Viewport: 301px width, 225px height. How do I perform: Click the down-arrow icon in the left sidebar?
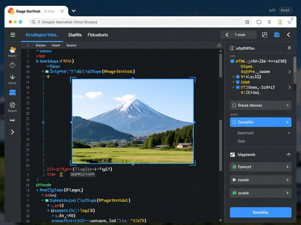[12, 77]
